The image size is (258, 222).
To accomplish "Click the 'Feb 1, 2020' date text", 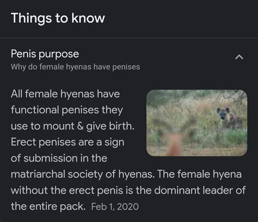I will 115,207.
